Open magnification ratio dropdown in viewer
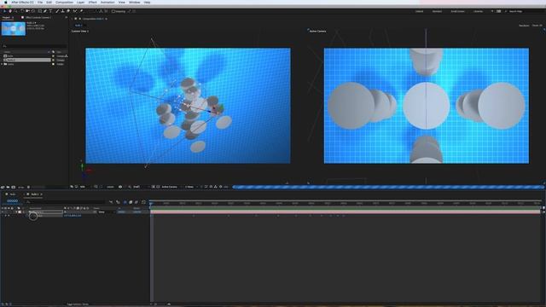Image resolution: width=546 pixels, height=307 pixels. 84,187
